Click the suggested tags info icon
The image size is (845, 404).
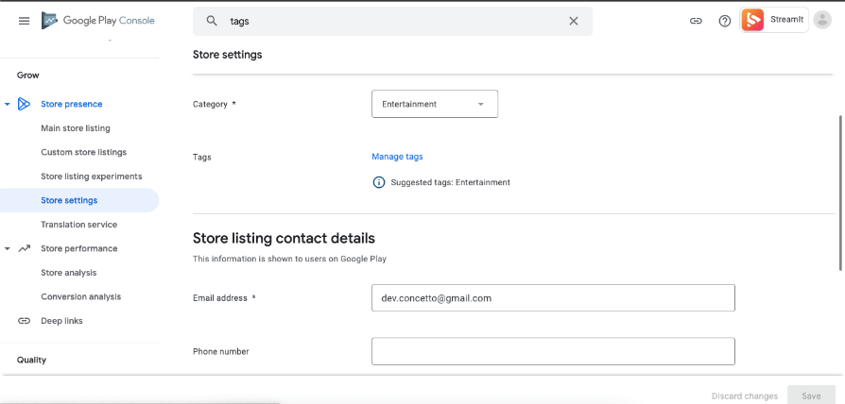379,182
